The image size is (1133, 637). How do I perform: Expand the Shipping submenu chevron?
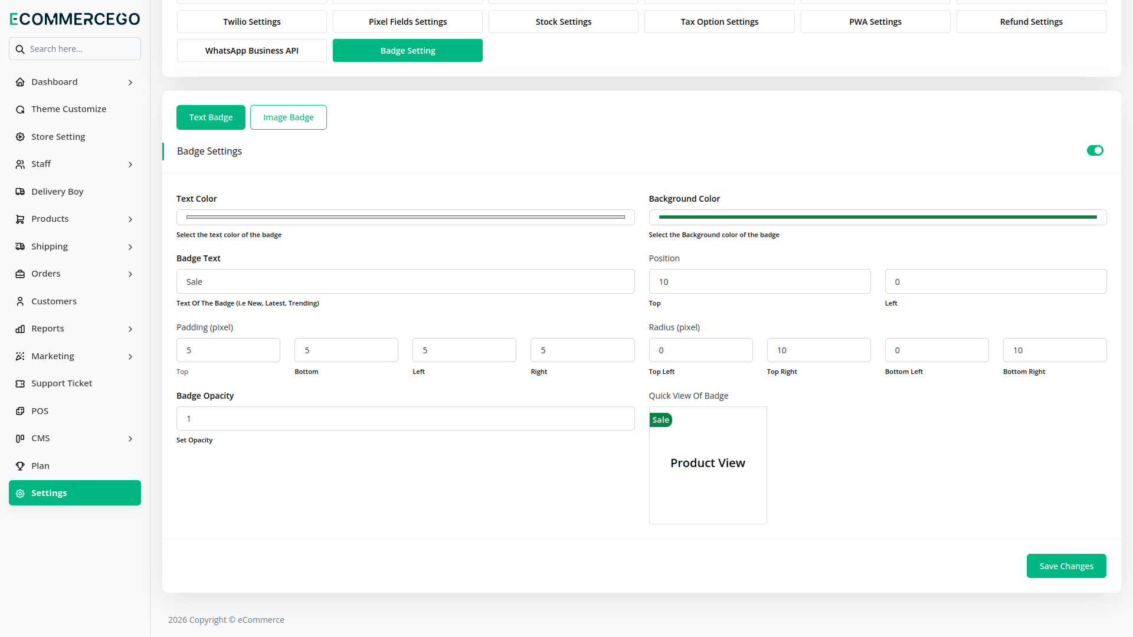click(x=130, y=247)
